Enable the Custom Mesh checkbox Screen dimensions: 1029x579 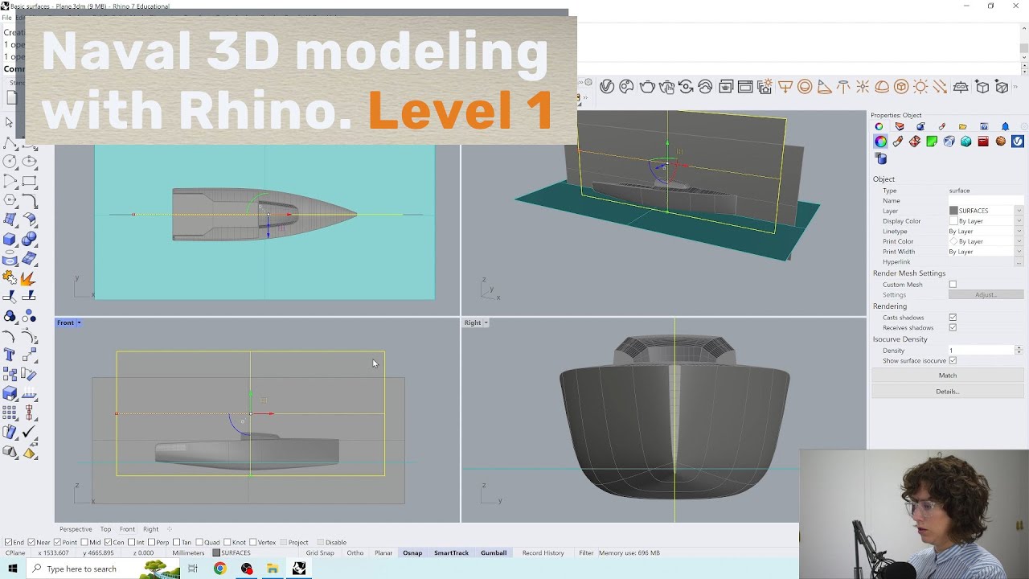click(x=953, y=285)
